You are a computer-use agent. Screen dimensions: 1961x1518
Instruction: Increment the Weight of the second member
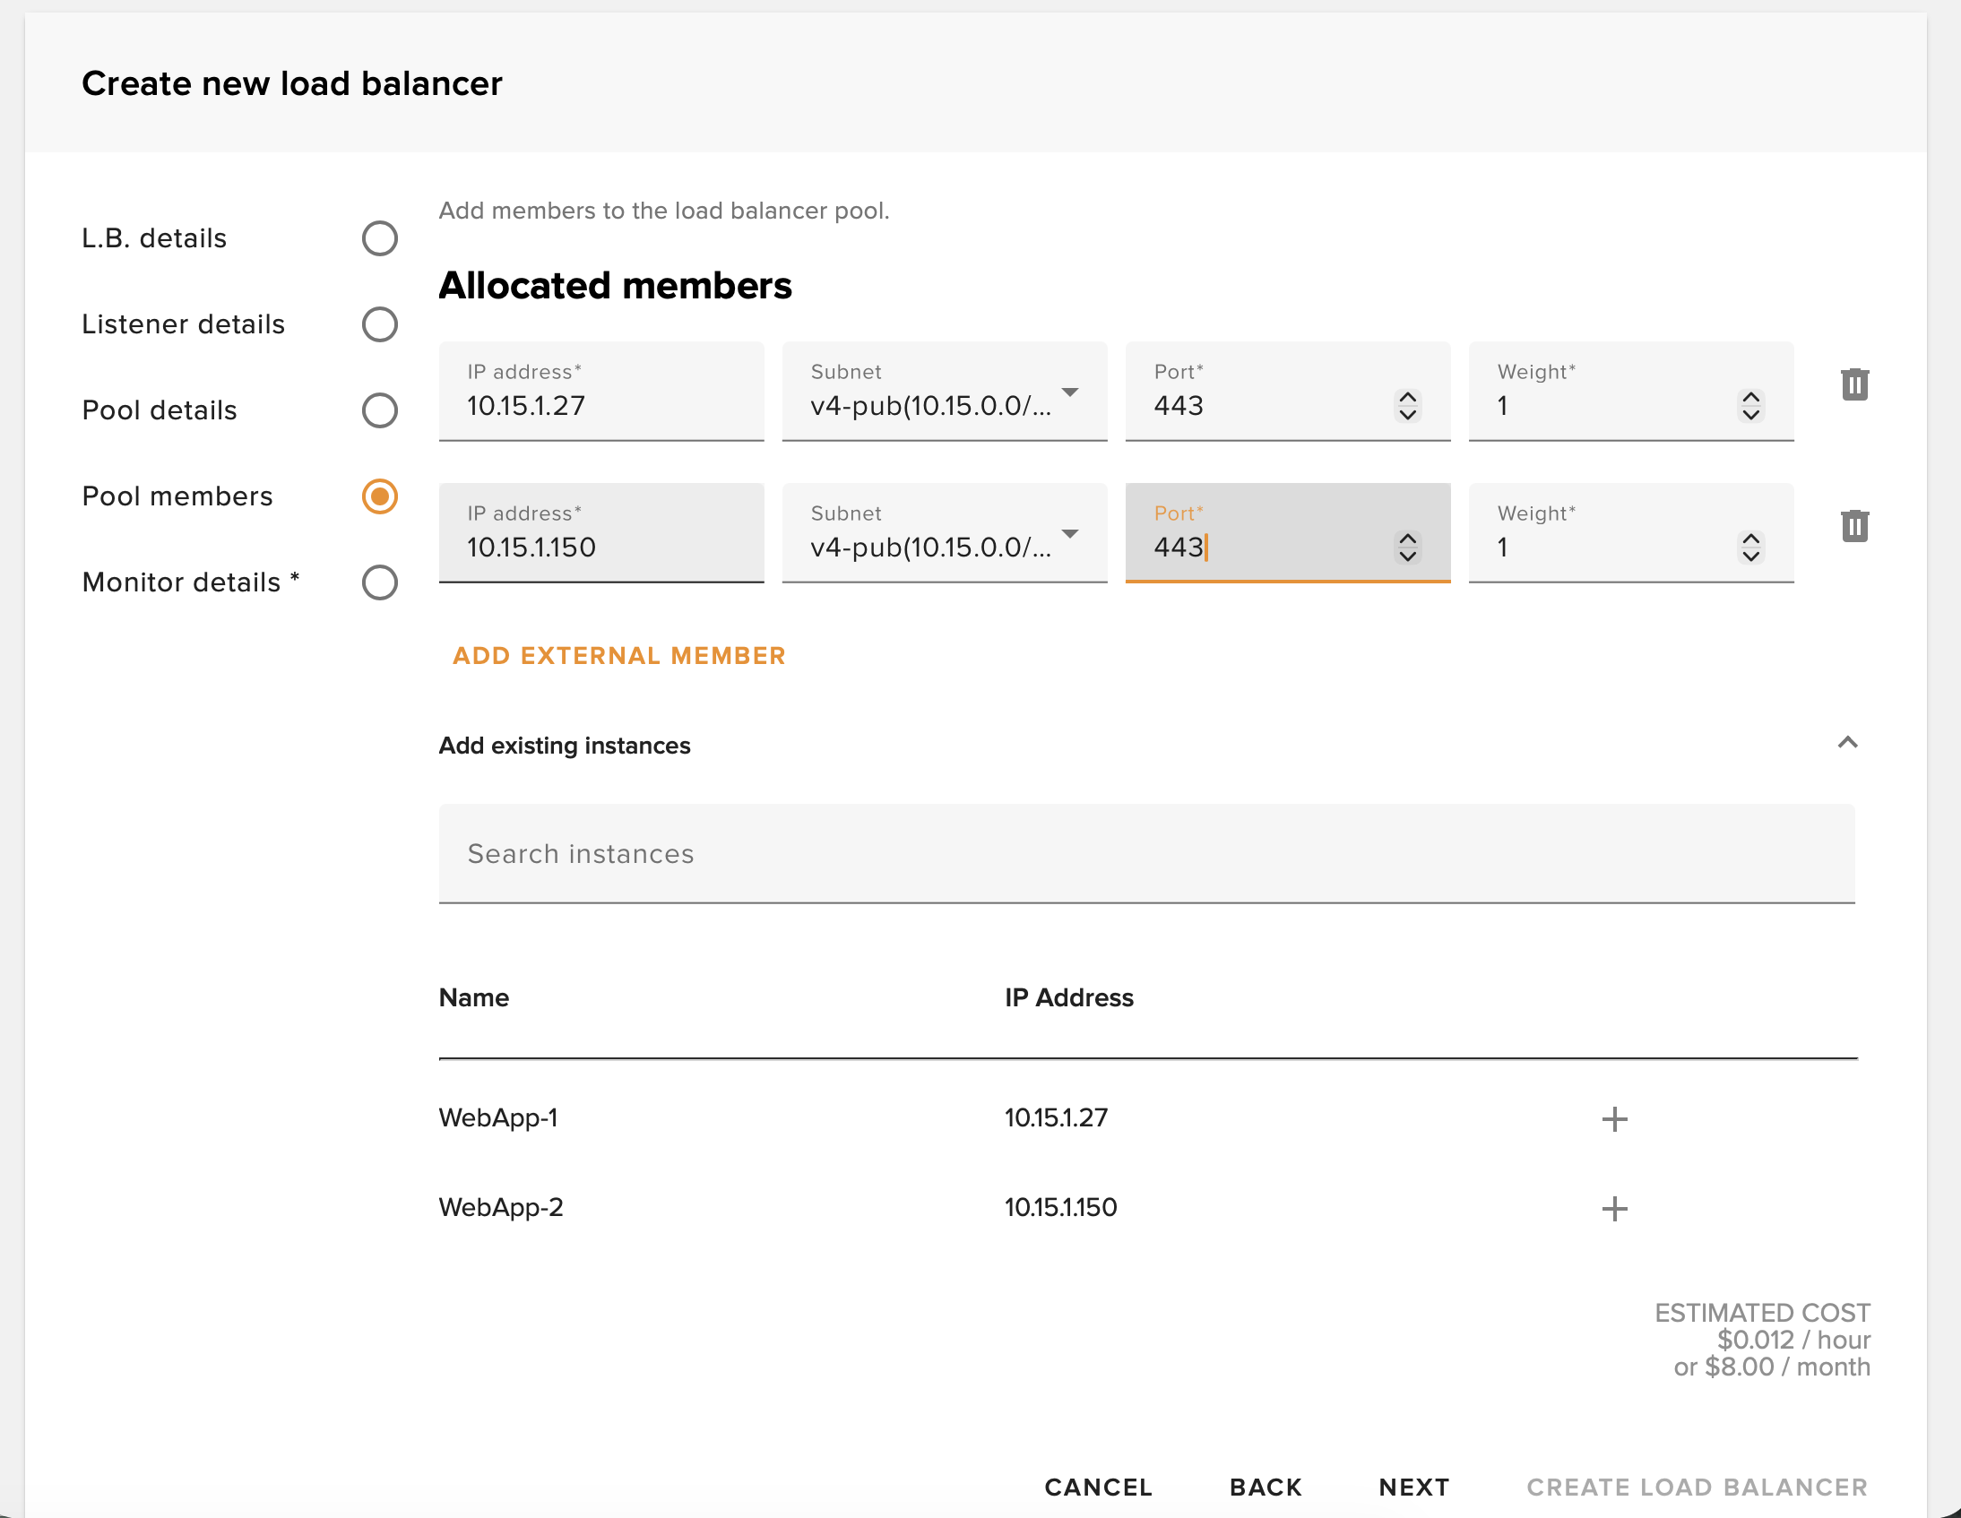click(x=1751, y=540)
